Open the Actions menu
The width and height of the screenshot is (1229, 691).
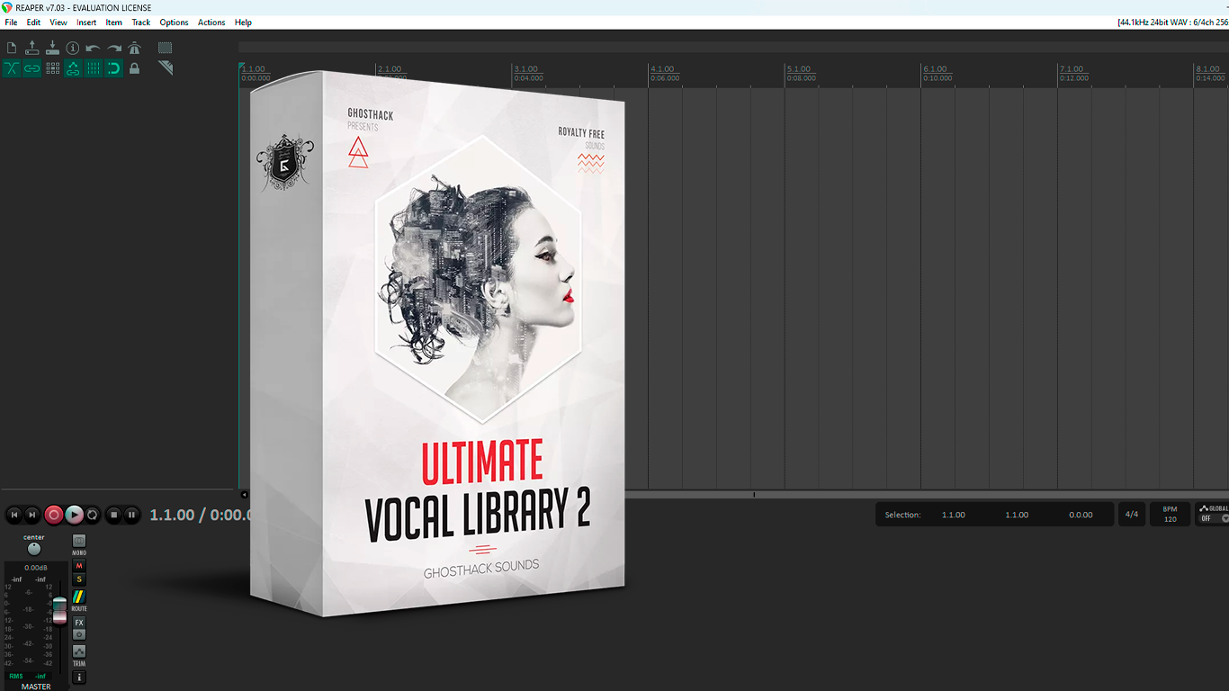click(211, 22)
